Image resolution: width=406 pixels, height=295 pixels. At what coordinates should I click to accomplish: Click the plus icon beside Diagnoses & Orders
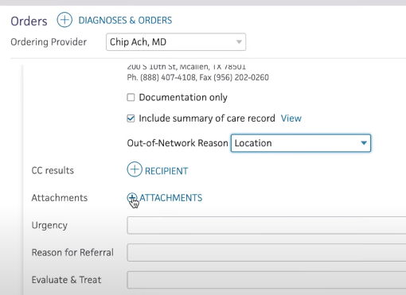pos(64,20)
